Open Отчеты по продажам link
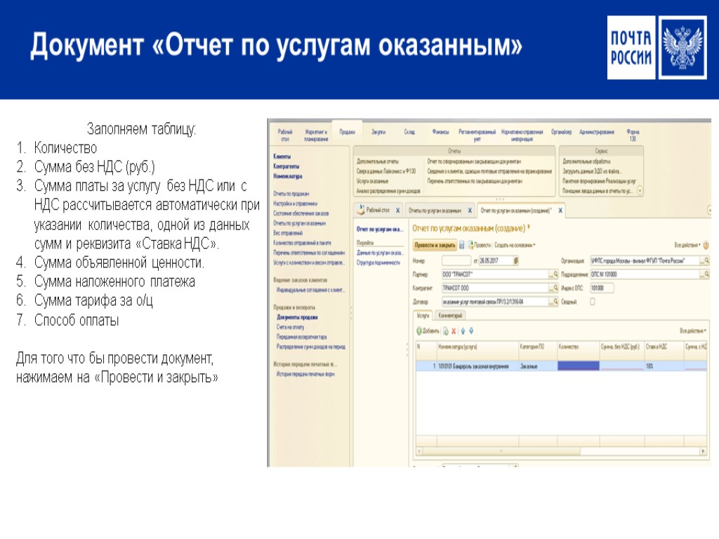This screenshot has width=719, height=539. 291,194
